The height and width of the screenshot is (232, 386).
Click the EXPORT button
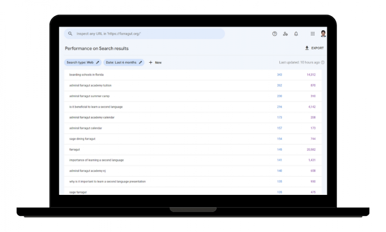pos(314,48)
